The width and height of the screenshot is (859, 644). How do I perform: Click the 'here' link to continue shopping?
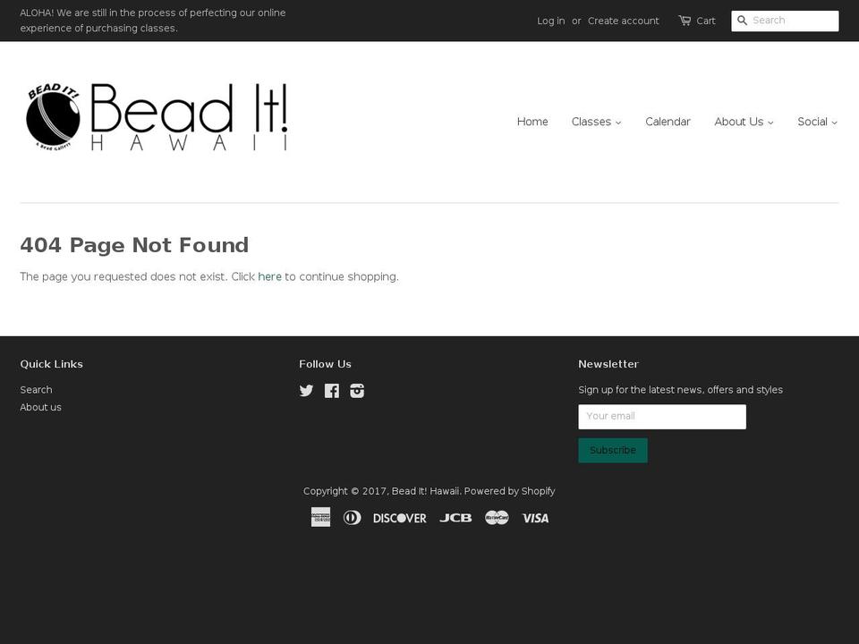point(269,276)
